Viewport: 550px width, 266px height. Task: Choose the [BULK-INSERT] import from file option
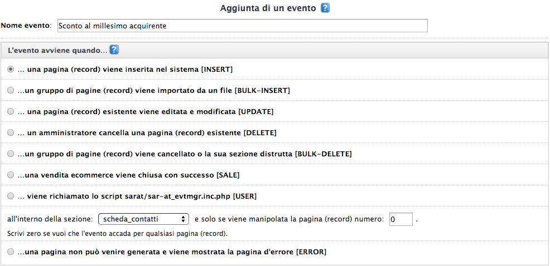(x=11, y=90)
